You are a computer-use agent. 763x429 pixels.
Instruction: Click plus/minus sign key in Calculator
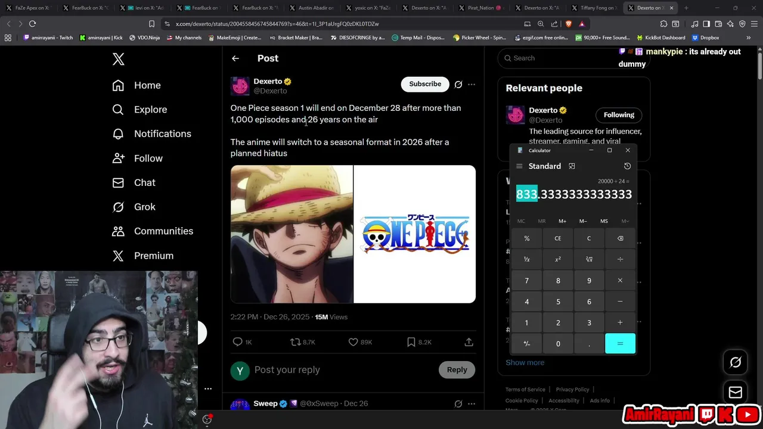(527, 343)
